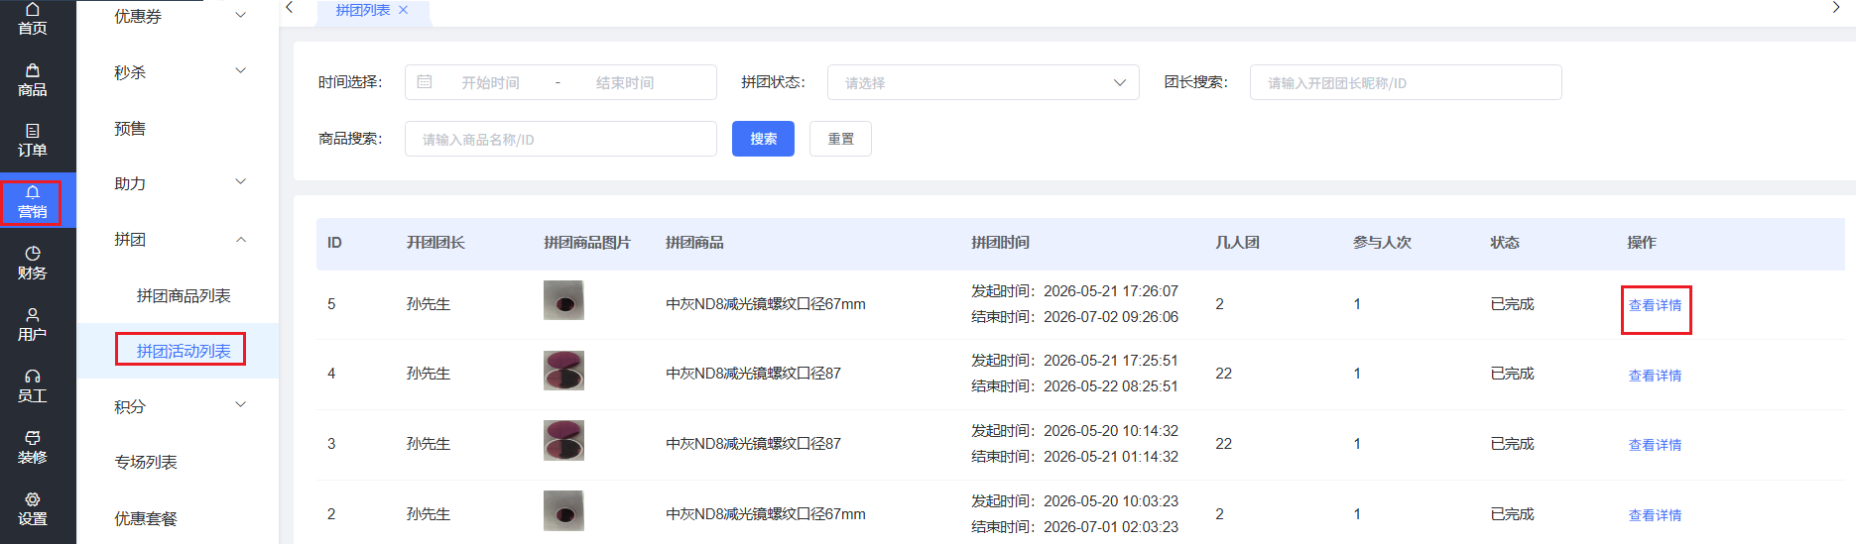Click end time 2026-05-21 01:14:32
The image size is (1856, 544).
[x=1111, y=457]
